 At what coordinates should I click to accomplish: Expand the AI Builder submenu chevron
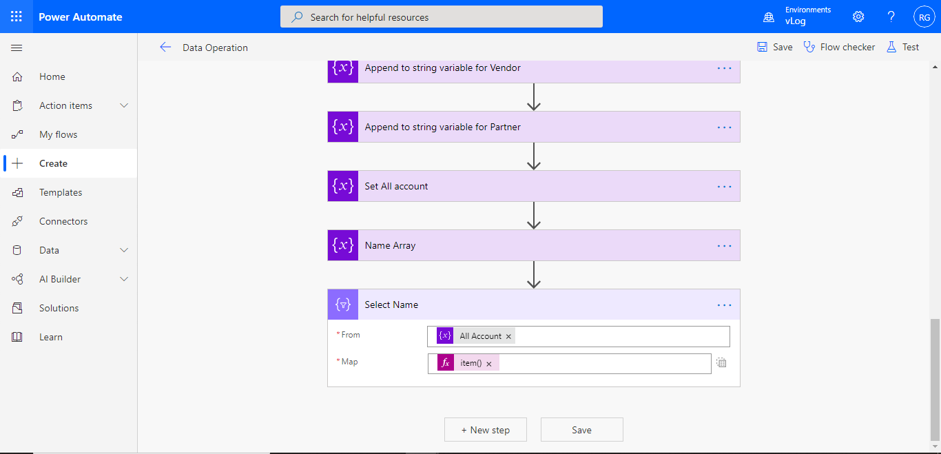pyautogui.click(x=124, y=279)
